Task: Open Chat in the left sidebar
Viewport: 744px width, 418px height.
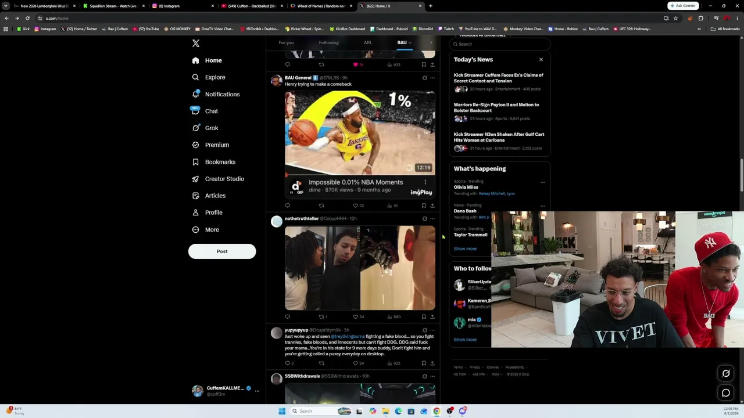Action: click(x=205, y=111)
